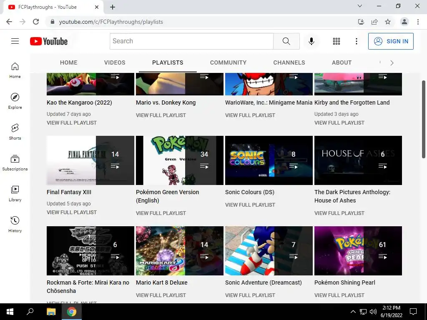Click the page vertical scrollbar
Screen dimensions: 427x320
pos(424,119)
